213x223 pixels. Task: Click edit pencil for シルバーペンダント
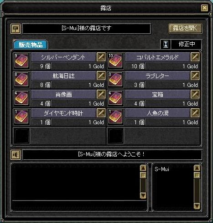coord(101,57)
